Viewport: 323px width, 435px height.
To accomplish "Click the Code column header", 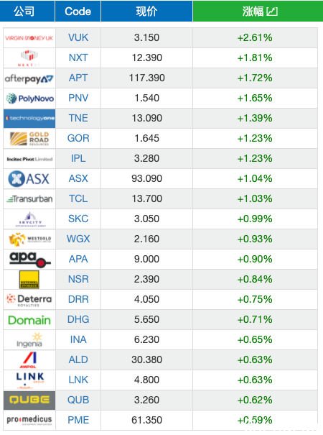I will pyautogui.click(x=78, y=11).
